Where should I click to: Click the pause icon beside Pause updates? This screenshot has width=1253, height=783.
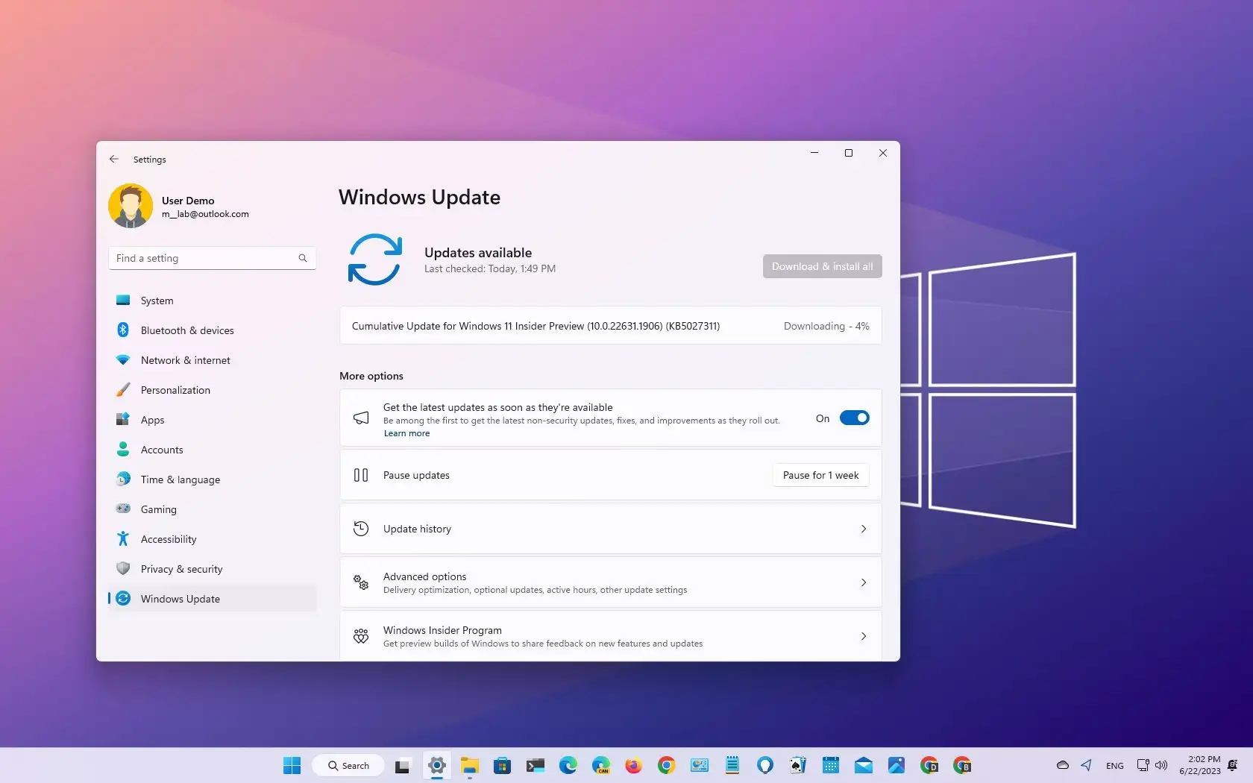[361, 475]
